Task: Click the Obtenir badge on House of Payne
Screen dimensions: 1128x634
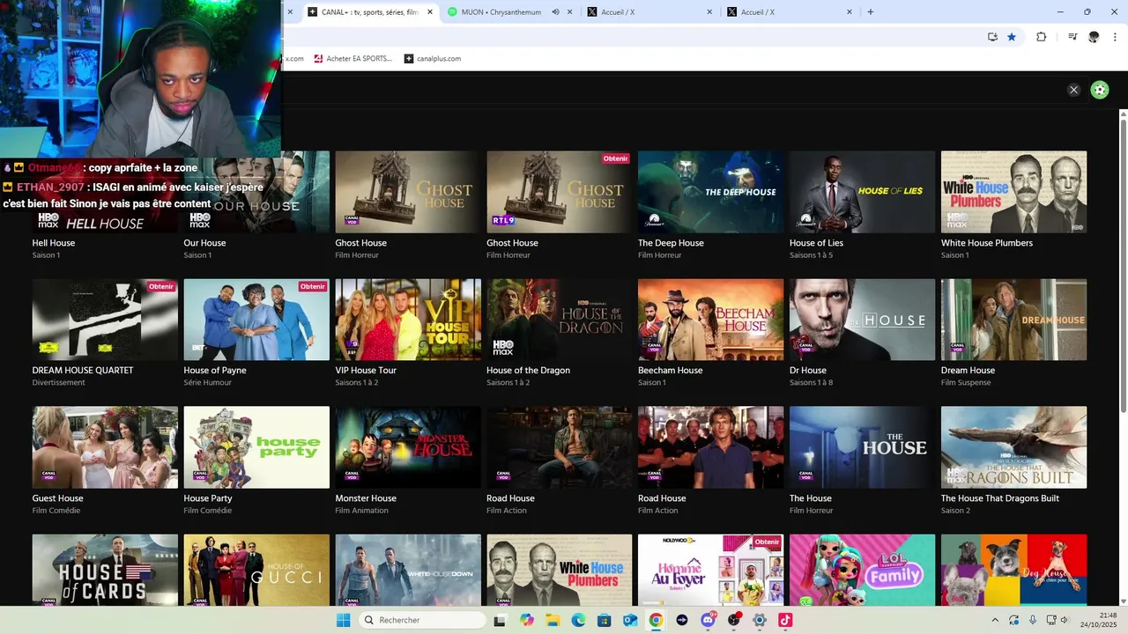Action: coord(312,286)
